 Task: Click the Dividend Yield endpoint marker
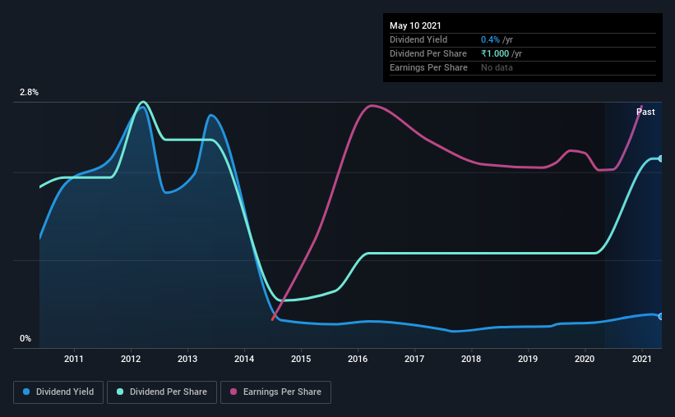tap(660, 316)
